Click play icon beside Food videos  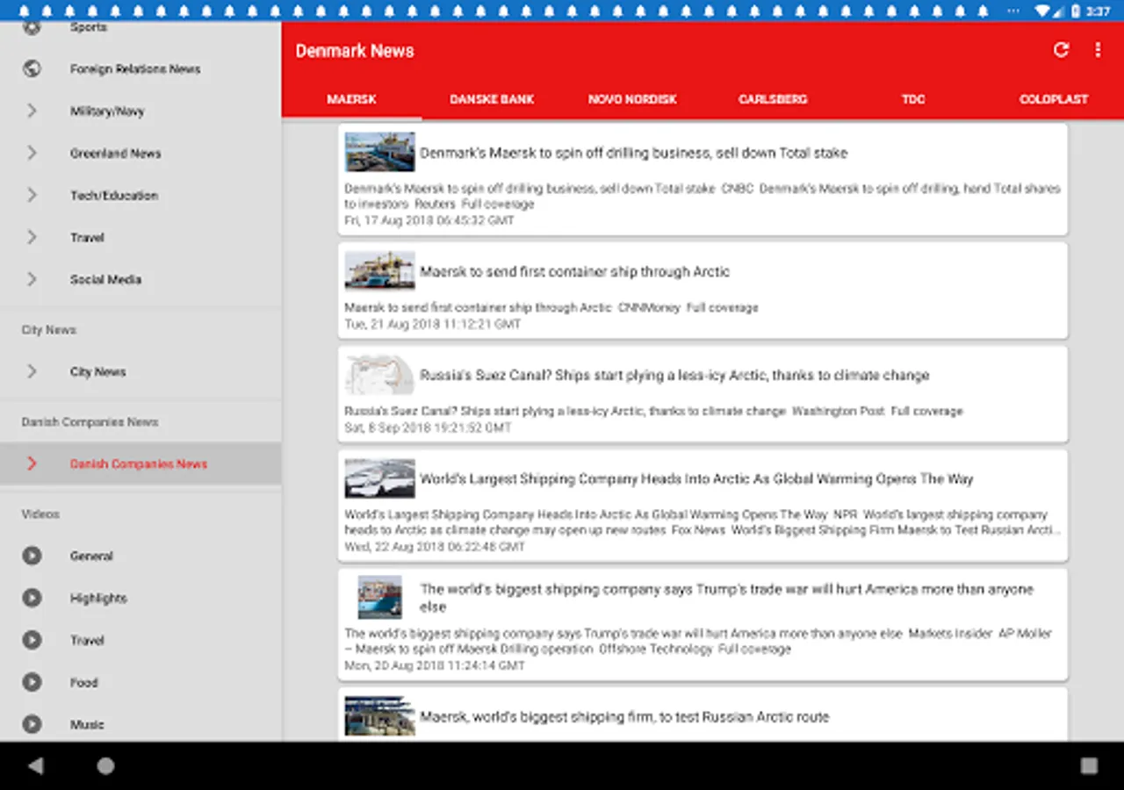(x=32, y=682)
